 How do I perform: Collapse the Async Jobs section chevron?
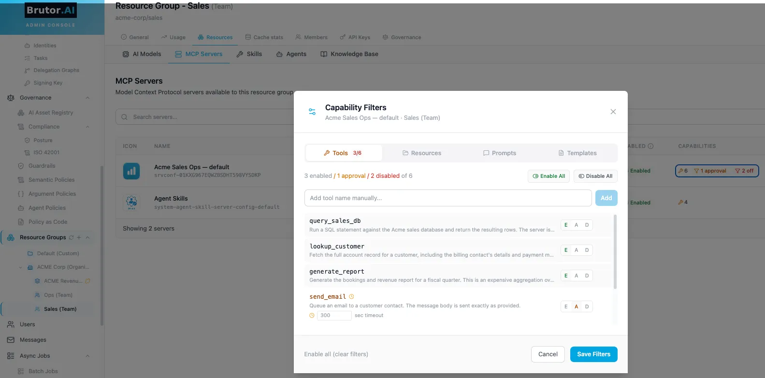click(x=87, y=356)
